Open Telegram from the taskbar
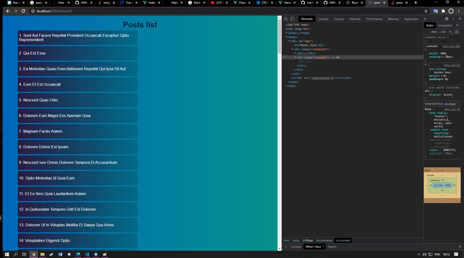 (x=96, y=254)
